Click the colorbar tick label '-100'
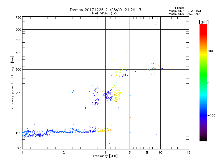The image size is (222, 166). click(211, 115)
